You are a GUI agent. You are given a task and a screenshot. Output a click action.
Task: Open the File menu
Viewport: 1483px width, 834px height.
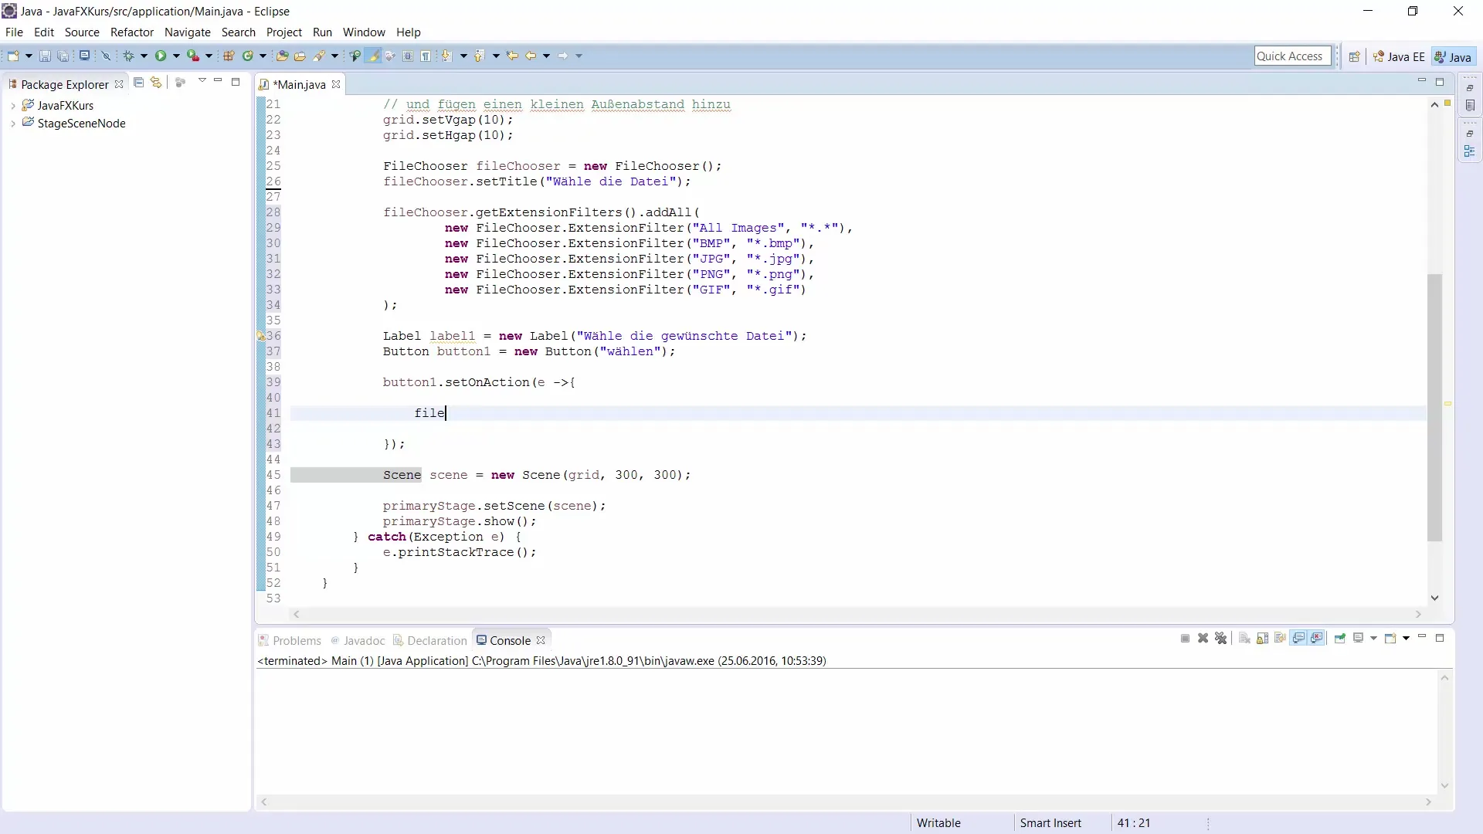click(14, 32)
